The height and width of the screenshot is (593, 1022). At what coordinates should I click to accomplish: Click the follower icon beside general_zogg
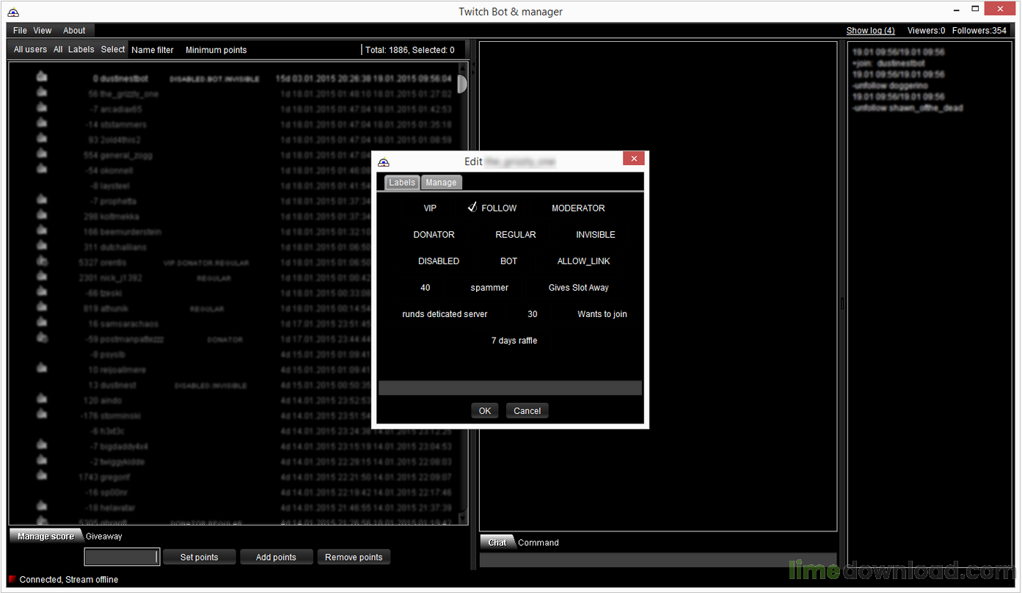[43, 154]
